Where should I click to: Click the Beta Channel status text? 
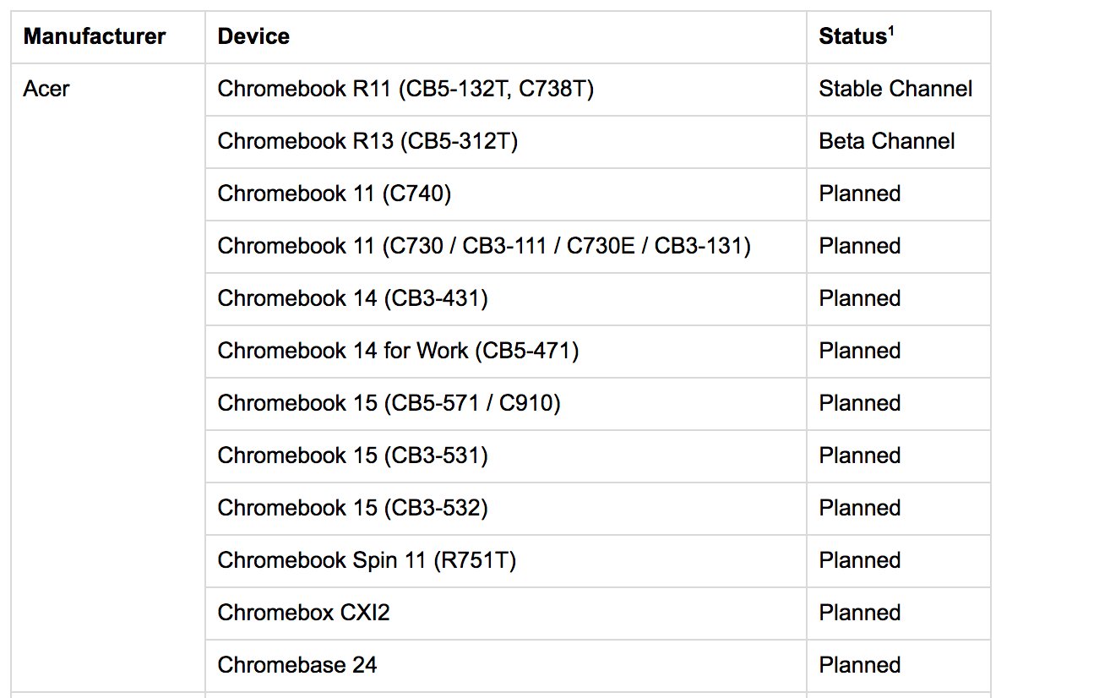[887, 141]
